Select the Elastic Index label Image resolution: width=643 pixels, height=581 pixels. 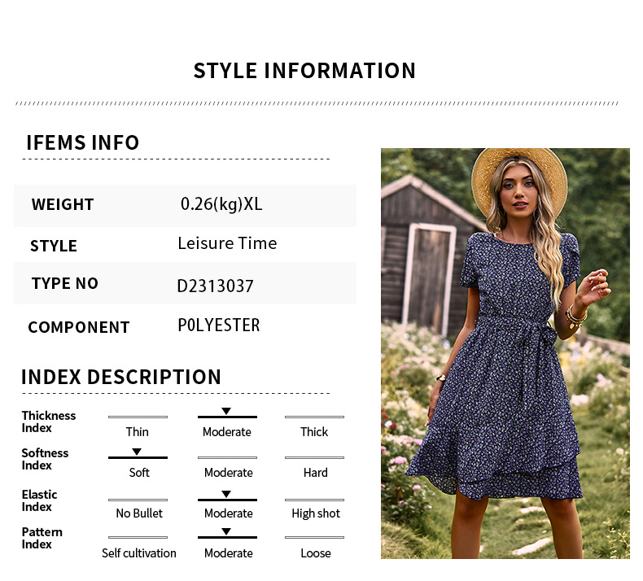tap(39, 500)
